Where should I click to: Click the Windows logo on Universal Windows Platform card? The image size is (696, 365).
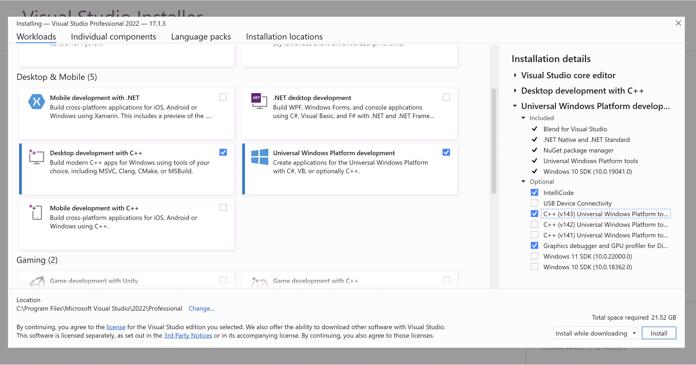pos(260,157)
